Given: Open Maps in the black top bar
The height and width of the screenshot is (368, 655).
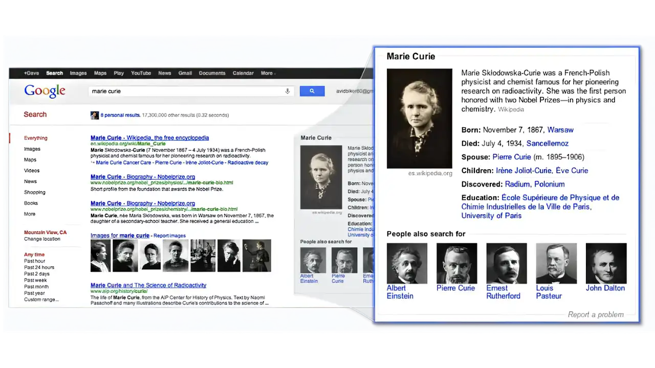Looking at the screenshot, I should pyautogui.click(x=100, y=73).
